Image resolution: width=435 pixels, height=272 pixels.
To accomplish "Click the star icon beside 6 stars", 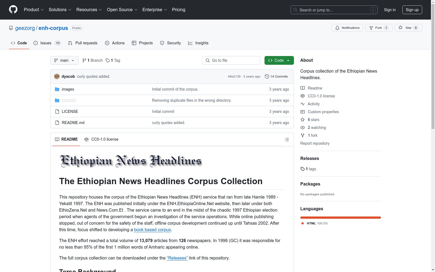I will point(303,120).
